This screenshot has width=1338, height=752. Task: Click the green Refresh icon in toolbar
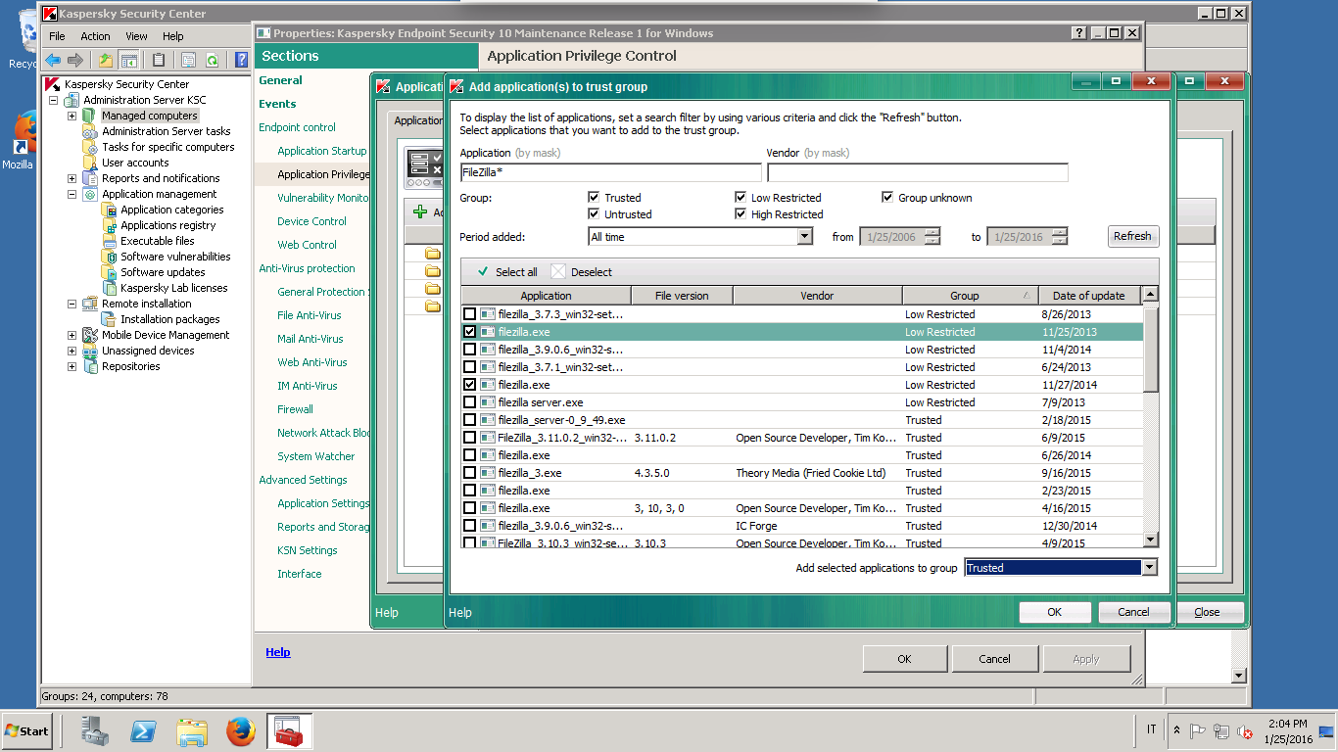point(211,60)
